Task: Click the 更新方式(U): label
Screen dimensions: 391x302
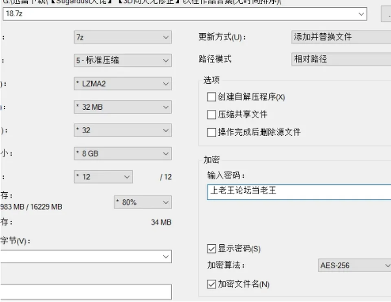Action: [222, 37]
